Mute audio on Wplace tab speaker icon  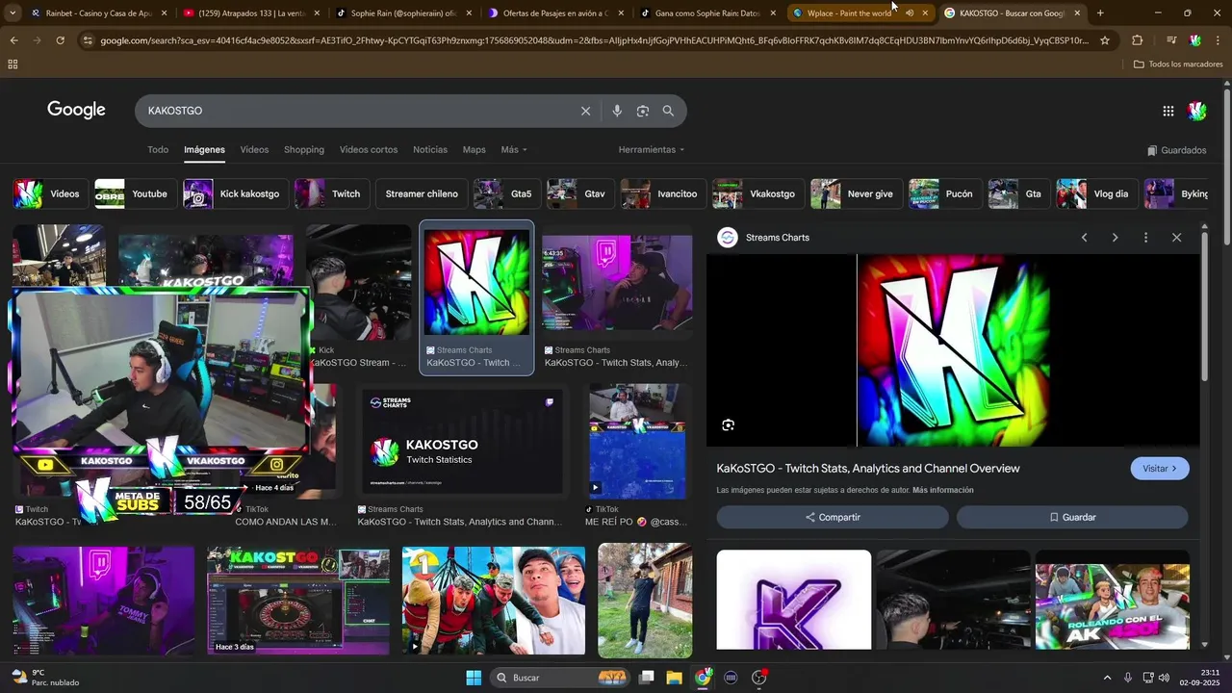(910, 13)
